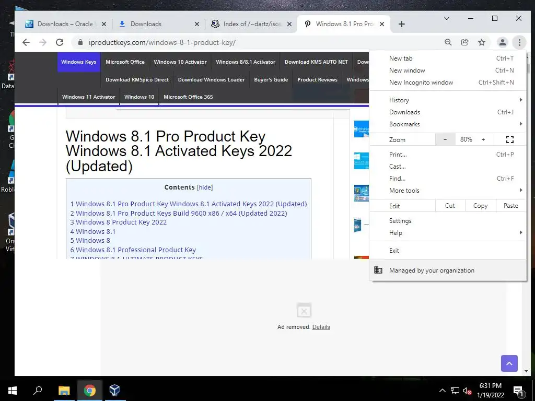535x401 pixels.
Task: Open taskbar search magnifier
Action: pos(38,390)
